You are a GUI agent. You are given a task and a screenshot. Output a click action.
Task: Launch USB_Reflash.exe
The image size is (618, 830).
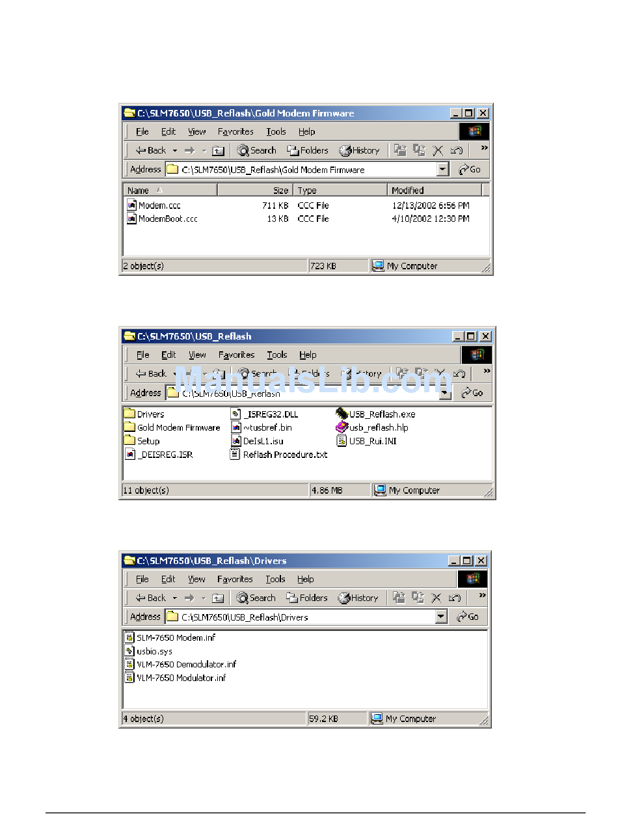click(375, 414)
